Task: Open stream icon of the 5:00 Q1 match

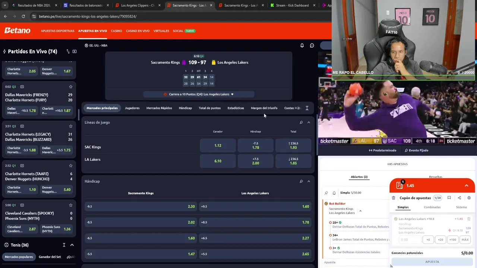Action: click(22, 205)
